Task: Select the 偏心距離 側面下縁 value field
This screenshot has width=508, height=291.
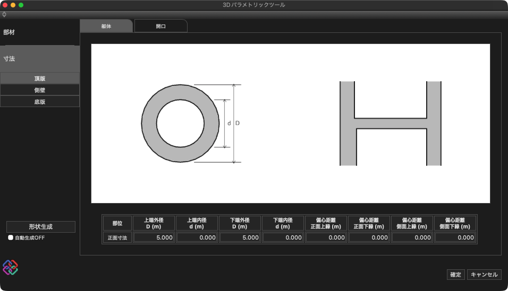Action: [455, 238]
